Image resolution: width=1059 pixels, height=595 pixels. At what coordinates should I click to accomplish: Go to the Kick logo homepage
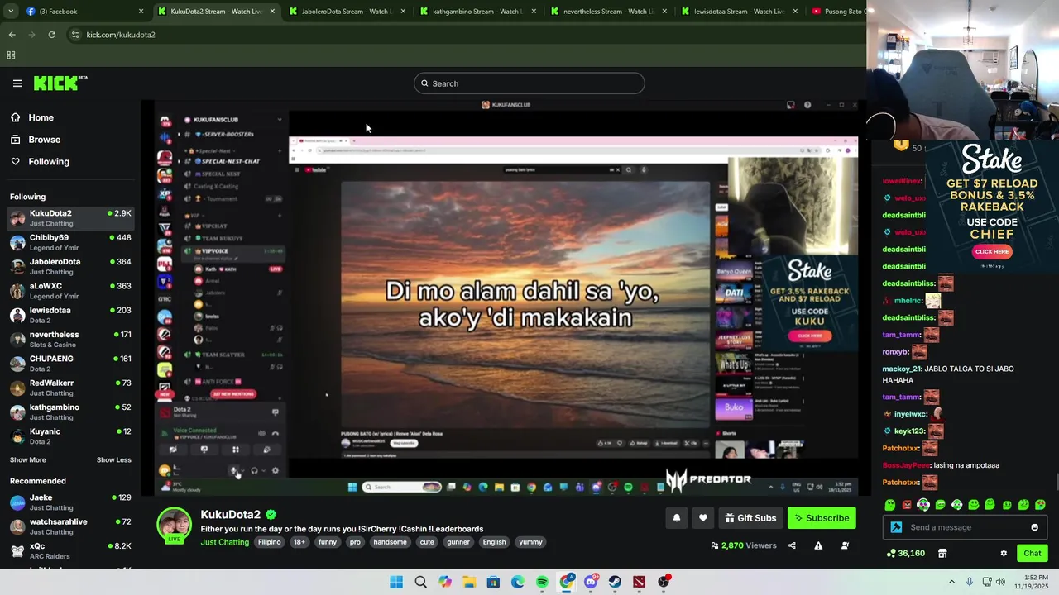pos(60,83)
